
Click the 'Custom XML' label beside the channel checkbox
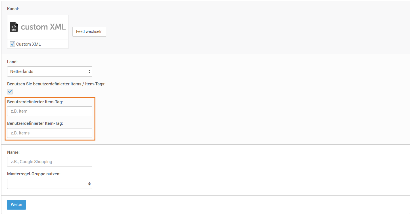(28, 44)
